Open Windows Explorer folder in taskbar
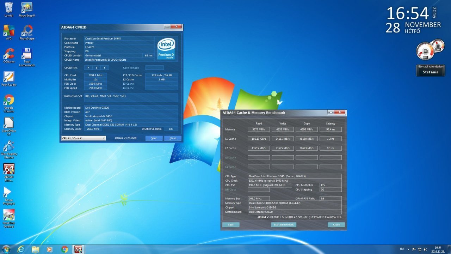Viewport: 451px width, 254px height. (x=36, y=249)
